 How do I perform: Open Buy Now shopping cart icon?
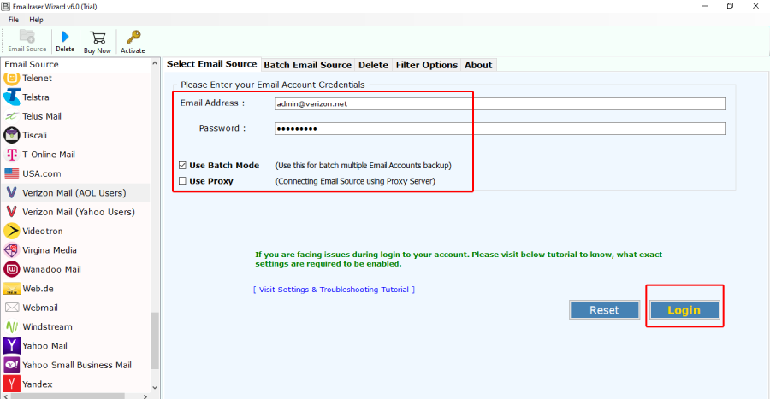click(98, 38)
